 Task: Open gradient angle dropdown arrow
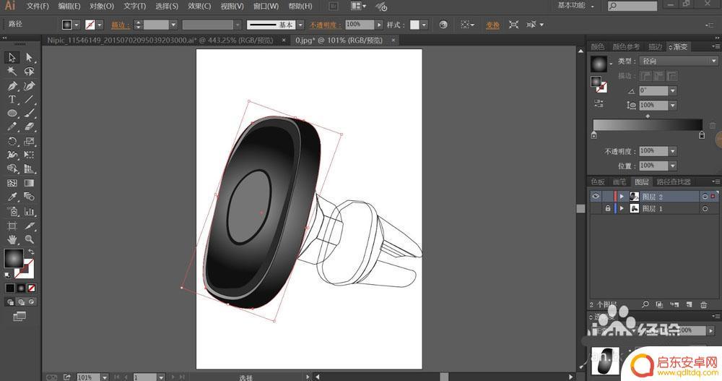(x=673, y=90)
